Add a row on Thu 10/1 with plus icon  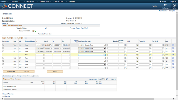point(173,48)
